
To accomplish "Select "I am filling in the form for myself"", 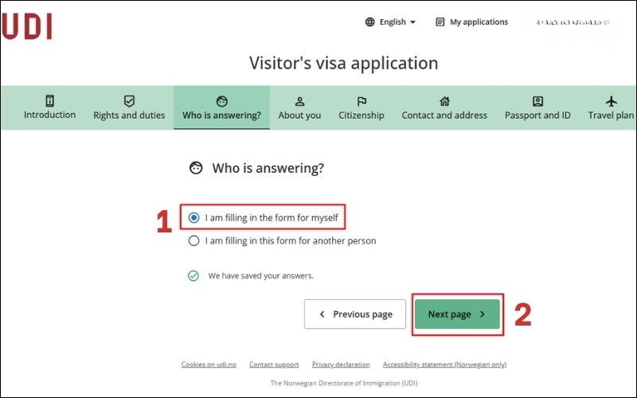I will click(194, 217).
